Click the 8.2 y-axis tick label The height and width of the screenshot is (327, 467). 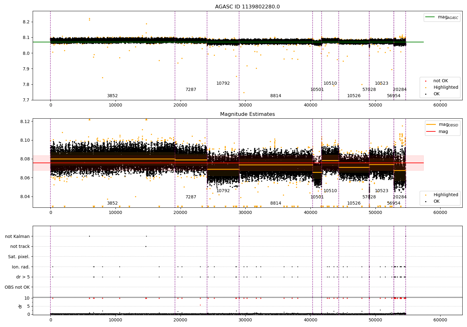(26, 22)
